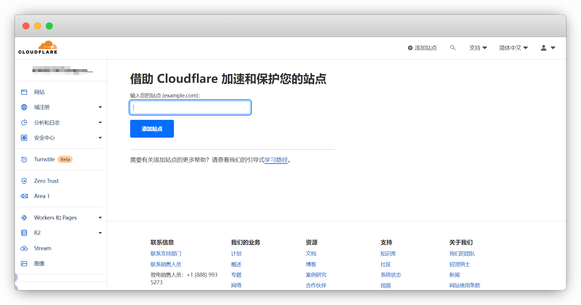Image resolution: width=581 pixels, height=305 pixels.
Task: Open the 概述 footer link
Action: pos(236,264)
